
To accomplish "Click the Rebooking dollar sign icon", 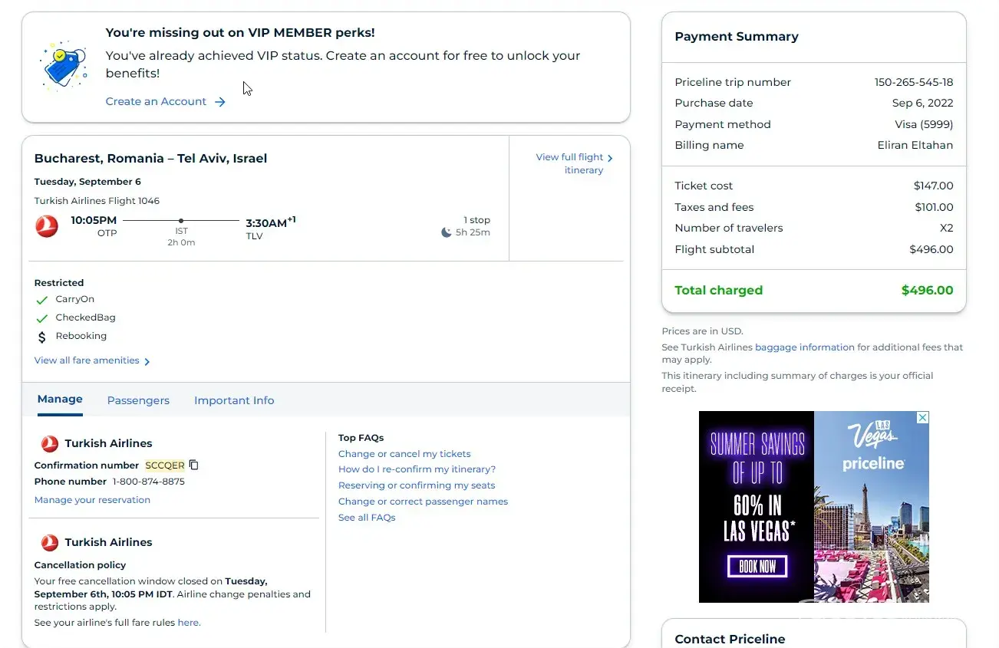I will pyautogui.click(x=42, y=337).
